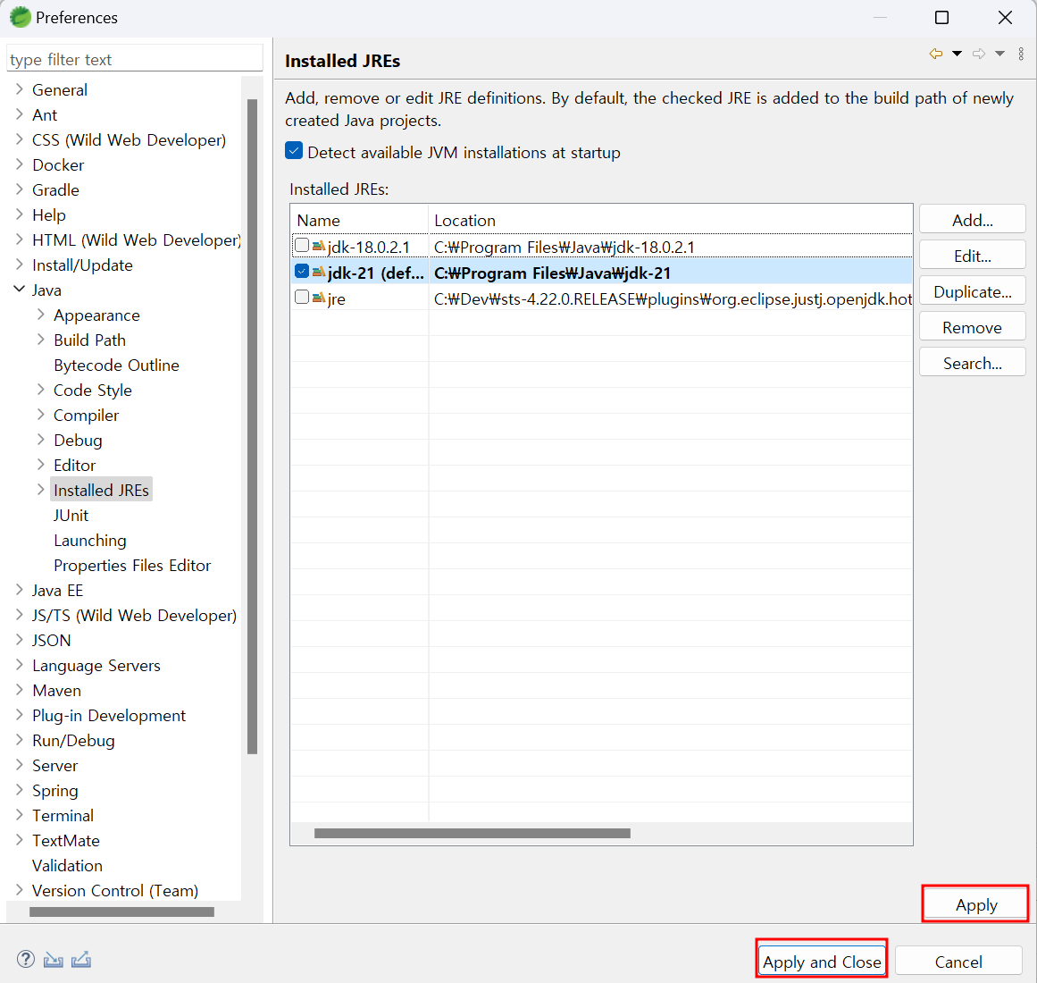Click the Edit... button
Screen dimensions: 1037x983
click(x=972, y=256)
